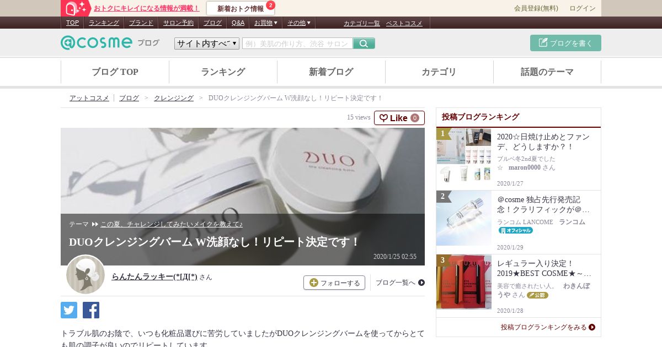662x347 pixels.
Task: Click into the search text field
Action: (x=297, y=44)
